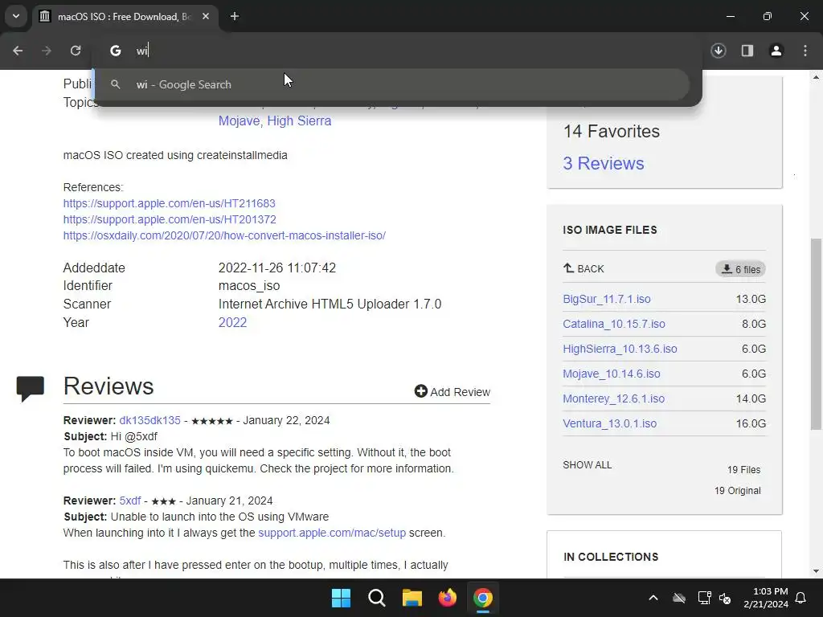This screenshot has width=823, height=617.
Task: Click the '14 Favorites' text
Action: 612,131
